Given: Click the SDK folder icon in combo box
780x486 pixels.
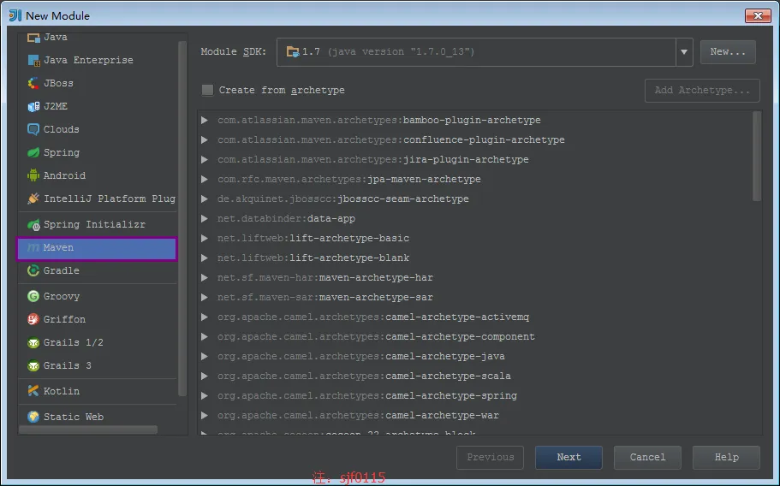Looking at the screenshot, I should coord(293,51).
